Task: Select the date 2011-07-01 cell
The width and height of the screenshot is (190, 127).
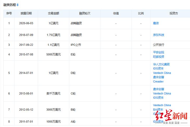Action: pos(26,122)
